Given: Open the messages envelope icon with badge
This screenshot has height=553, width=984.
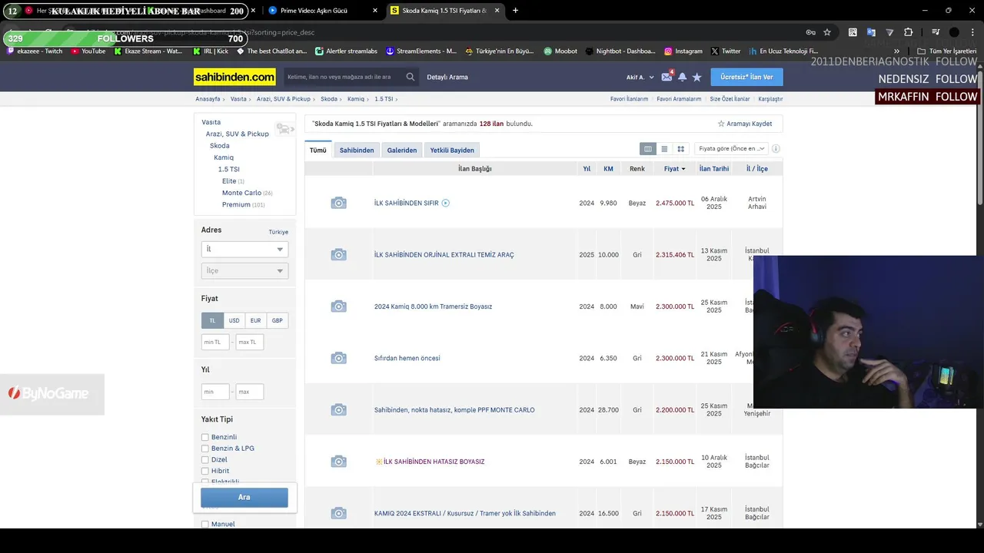Looking at the screenshot, I should (x=667, y=77).
